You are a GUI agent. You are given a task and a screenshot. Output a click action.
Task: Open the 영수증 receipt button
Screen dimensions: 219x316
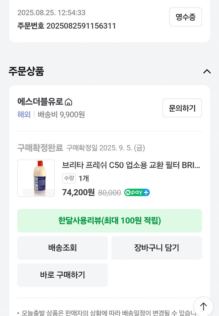(x=185, y=17)
